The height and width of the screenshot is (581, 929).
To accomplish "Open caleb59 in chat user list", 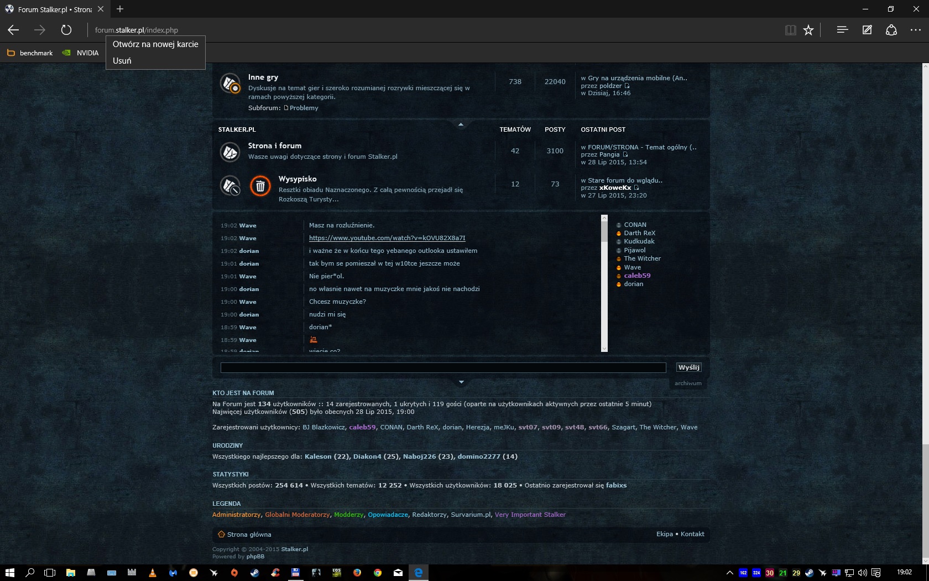I will 637,276.
